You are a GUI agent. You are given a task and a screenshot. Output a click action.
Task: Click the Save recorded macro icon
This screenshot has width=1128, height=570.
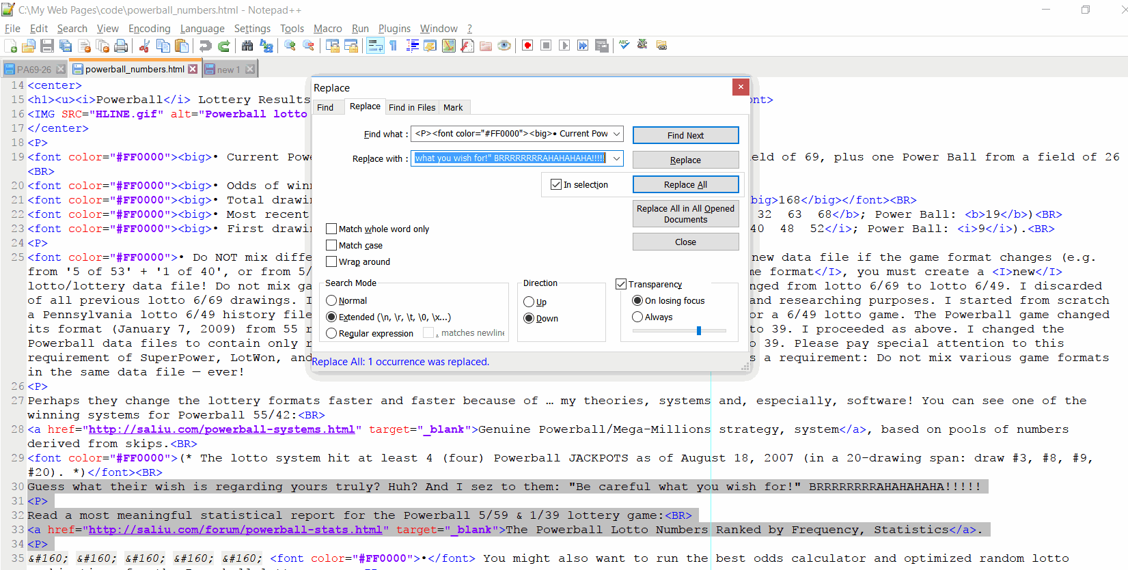tap(601, 46)
